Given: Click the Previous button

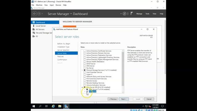Looking at the screenshot, I should 113,99.
